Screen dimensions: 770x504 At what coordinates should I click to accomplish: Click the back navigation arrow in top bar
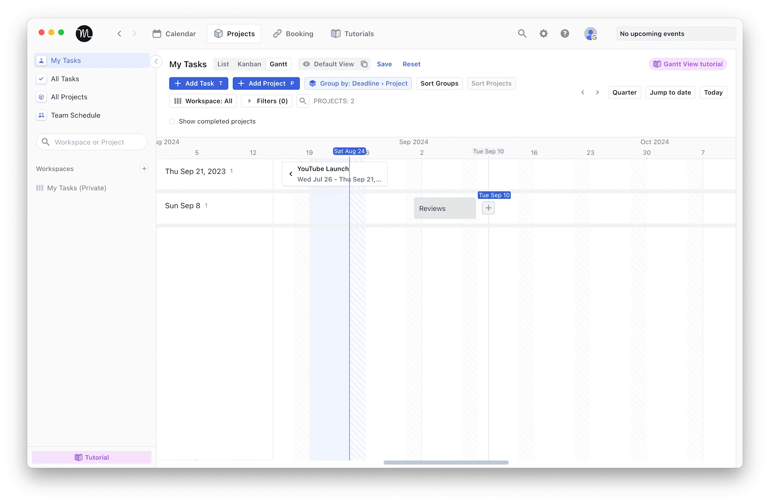point(119,34)
